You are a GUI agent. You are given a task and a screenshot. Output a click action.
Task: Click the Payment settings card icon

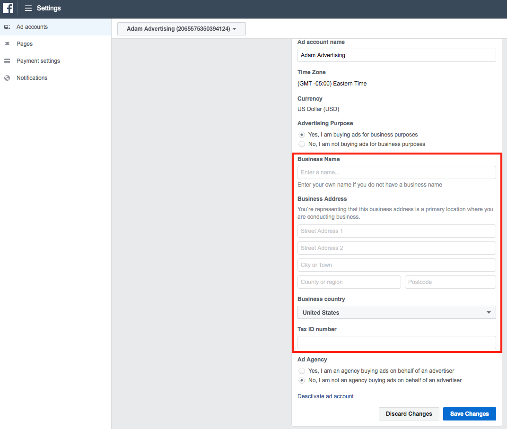point(8,60)
